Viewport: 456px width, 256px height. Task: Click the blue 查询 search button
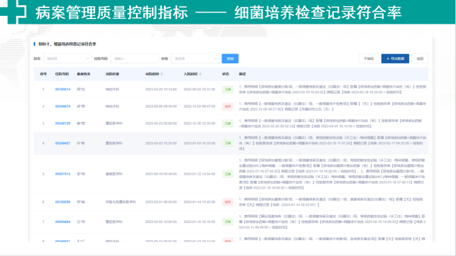(230, 59)
